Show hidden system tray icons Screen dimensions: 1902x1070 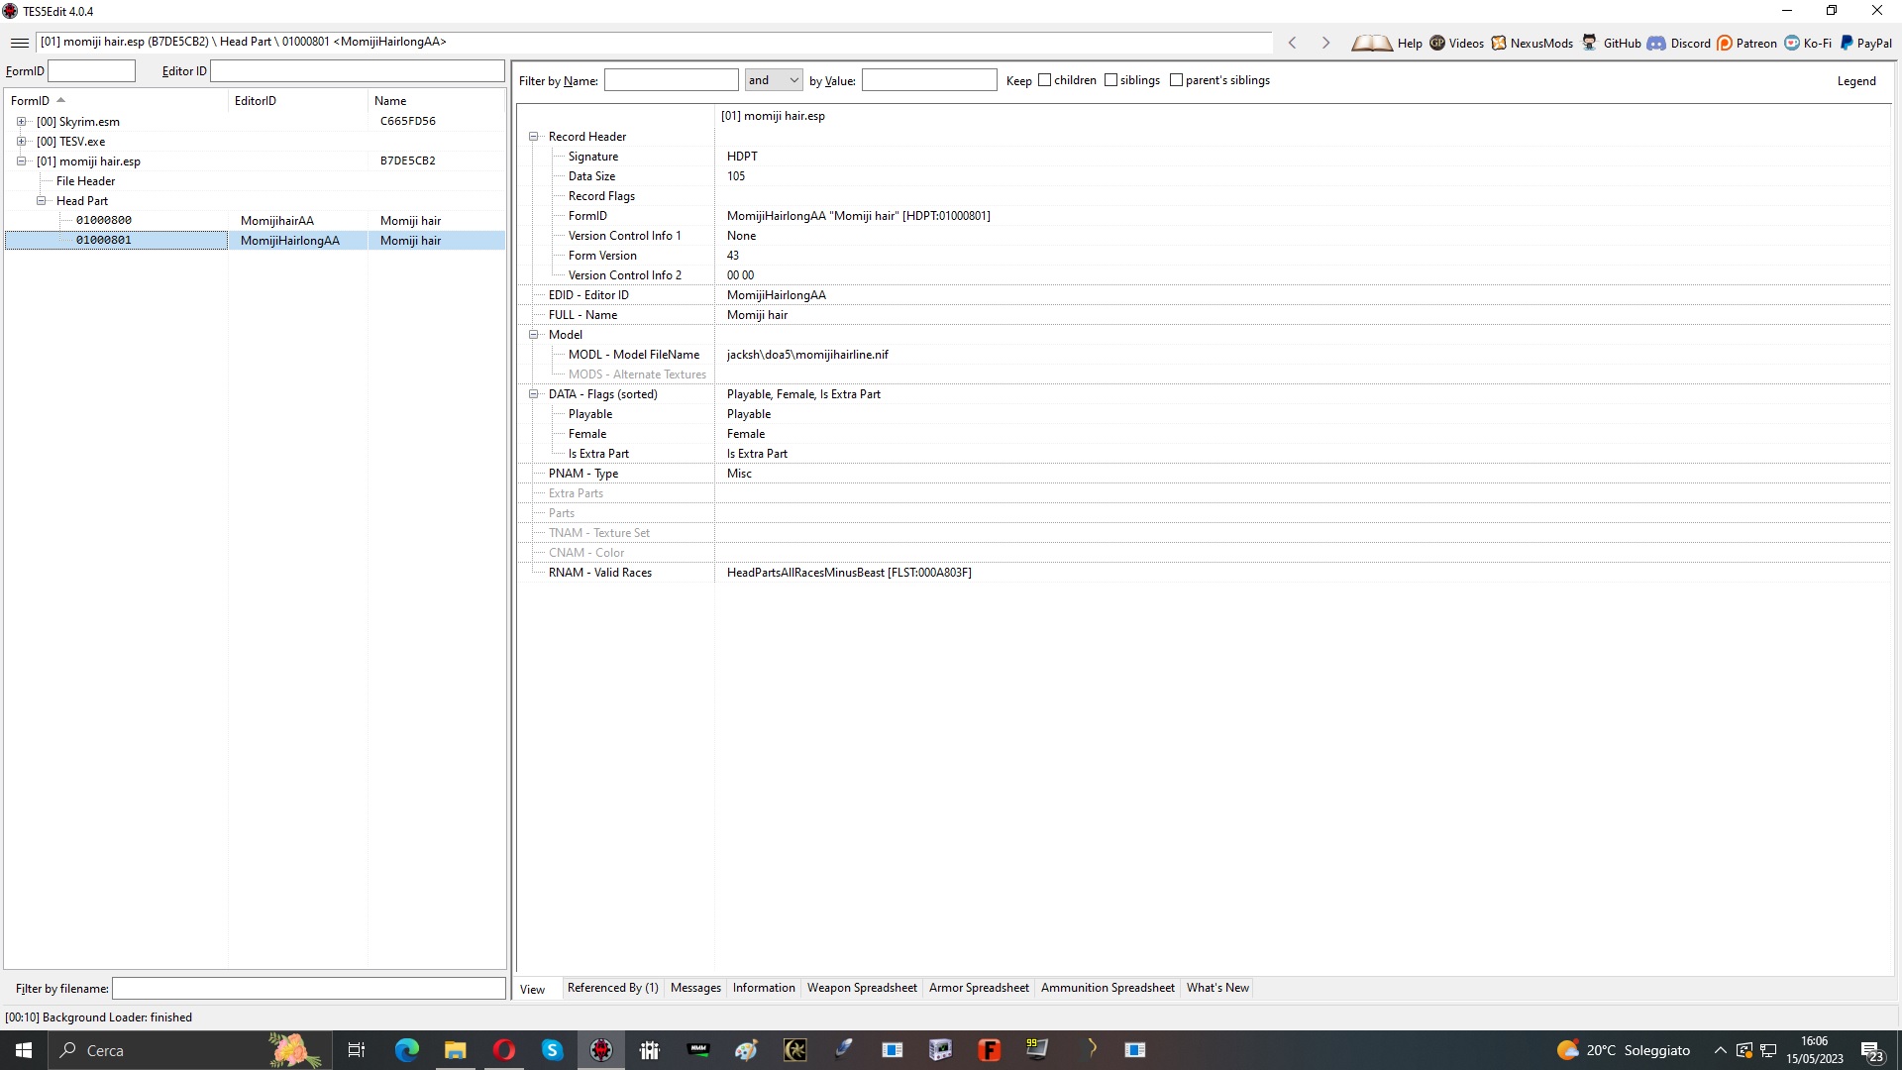coord(1720,1050)
